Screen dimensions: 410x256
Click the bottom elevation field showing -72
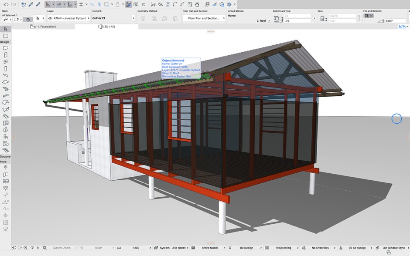point(297,20)
